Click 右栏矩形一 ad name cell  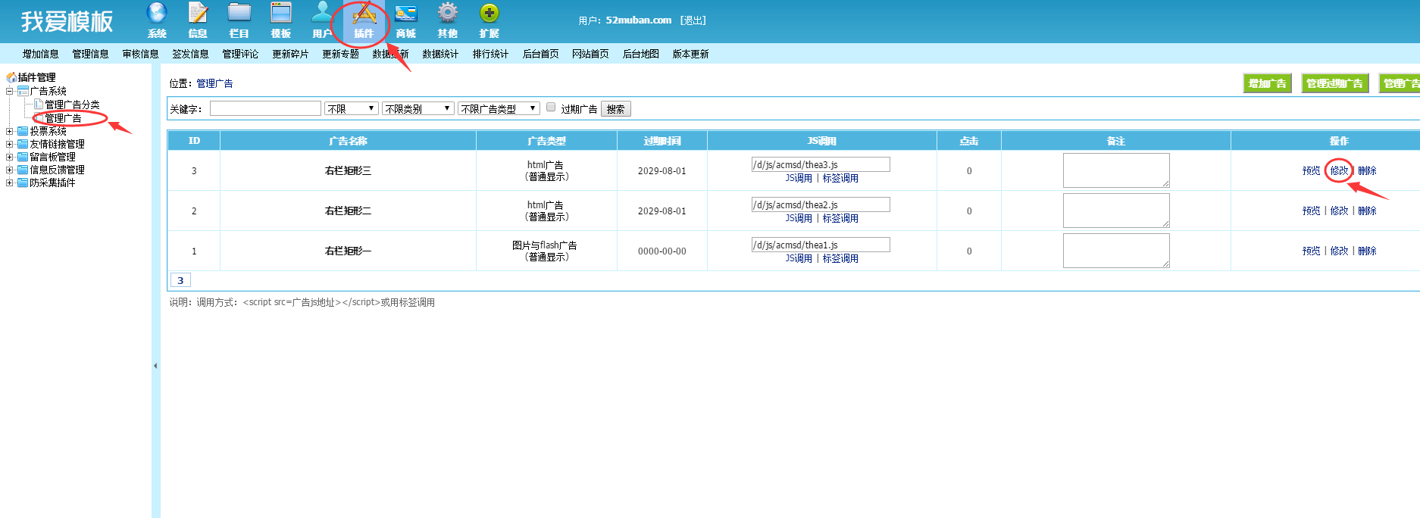click(349, 251)
